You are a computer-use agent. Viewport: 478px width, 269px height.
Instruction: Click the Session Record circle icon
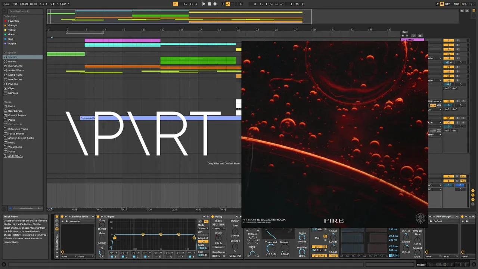[241, 4]
